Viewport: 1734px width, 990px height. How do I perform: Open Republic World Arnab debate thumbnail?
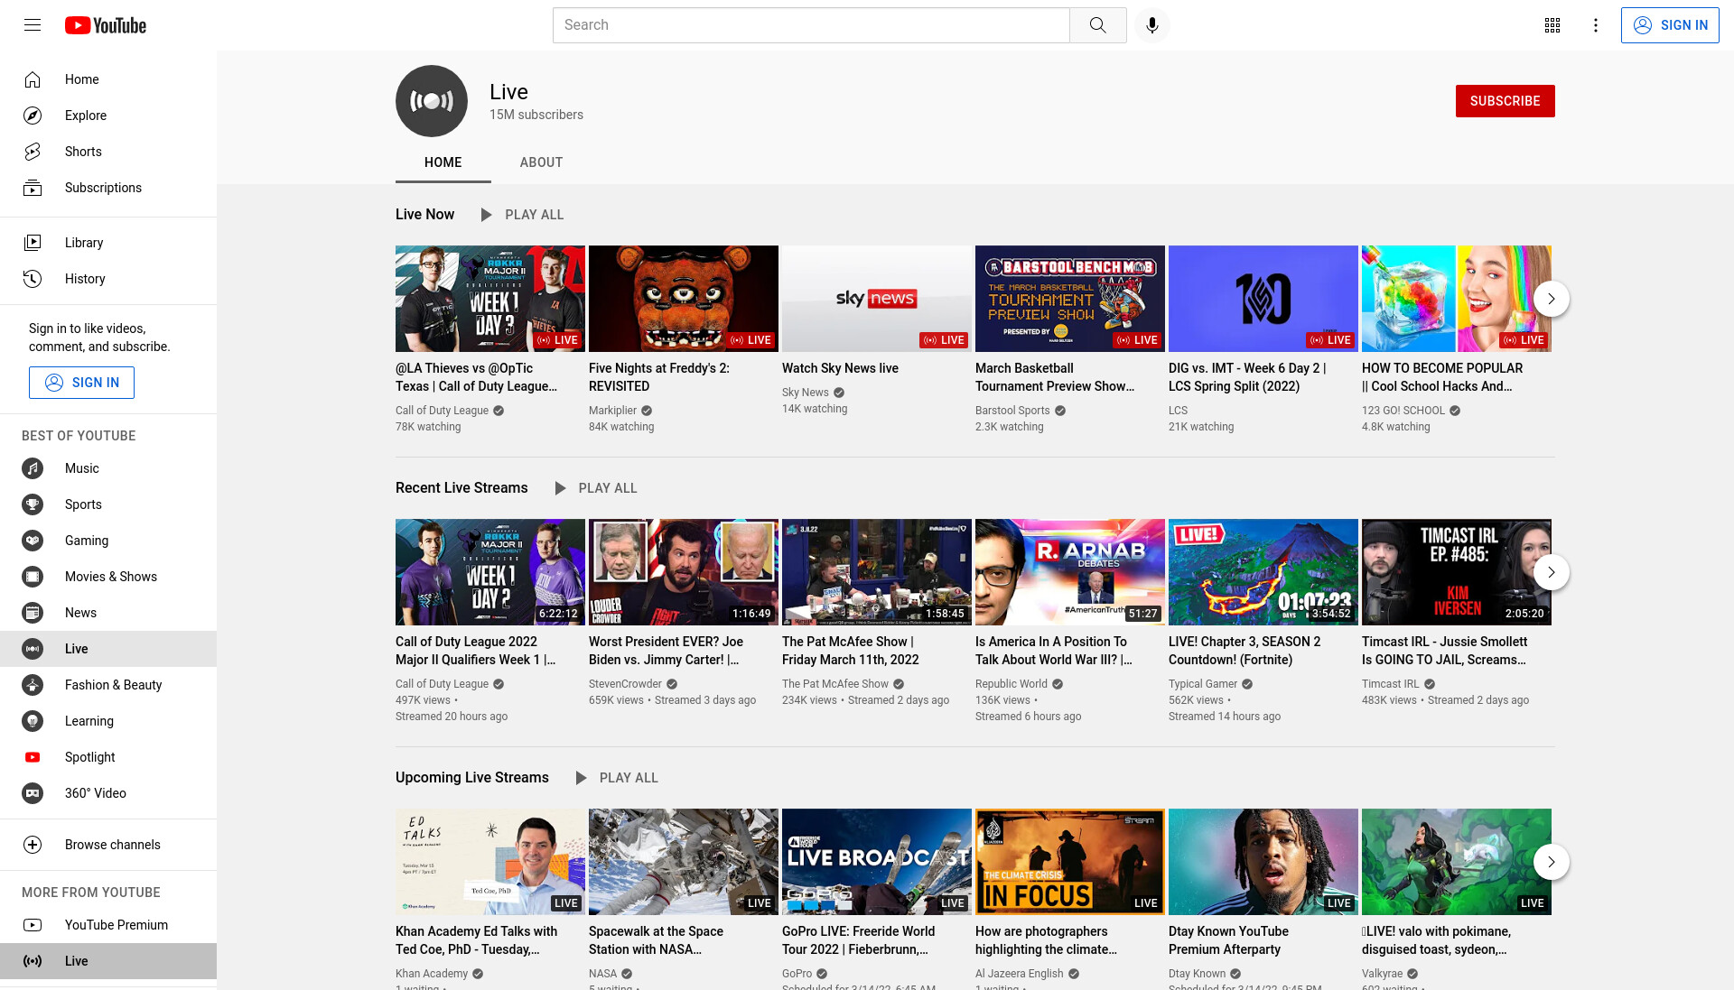1070,572
